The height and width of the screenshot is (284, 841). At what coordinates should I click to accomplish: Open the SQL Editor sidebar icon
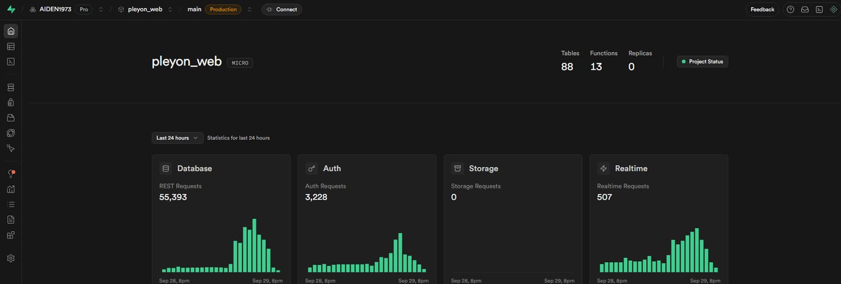tap(10, 62)
